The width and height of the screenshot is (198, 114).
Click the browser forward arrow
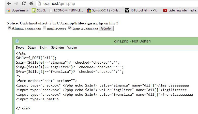click(16, 4)
